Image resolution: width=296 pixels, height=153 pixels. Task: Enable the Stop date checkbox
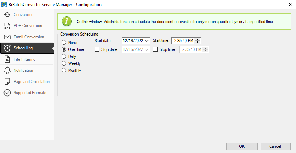97,49
